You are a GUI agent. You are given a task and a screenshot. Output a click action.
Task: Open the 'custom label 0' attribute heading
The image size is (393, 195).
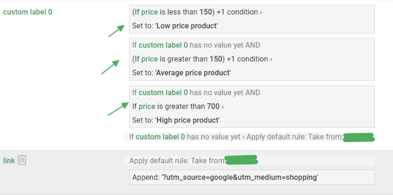pyautogui.click(x=27, y=12)
